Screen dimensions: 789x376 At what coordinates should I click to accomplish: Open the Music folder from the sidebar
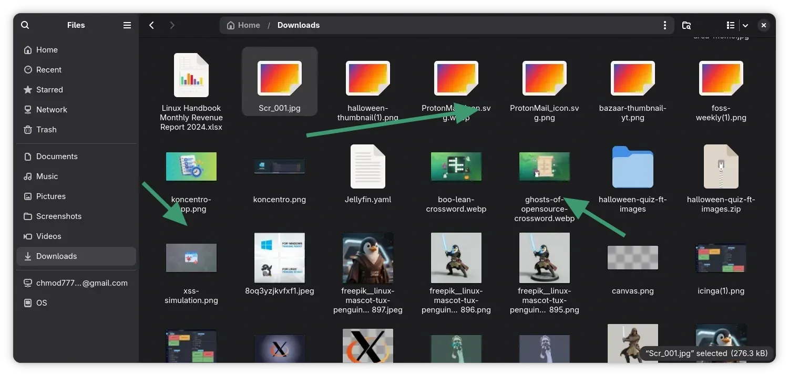pos(46,176)
